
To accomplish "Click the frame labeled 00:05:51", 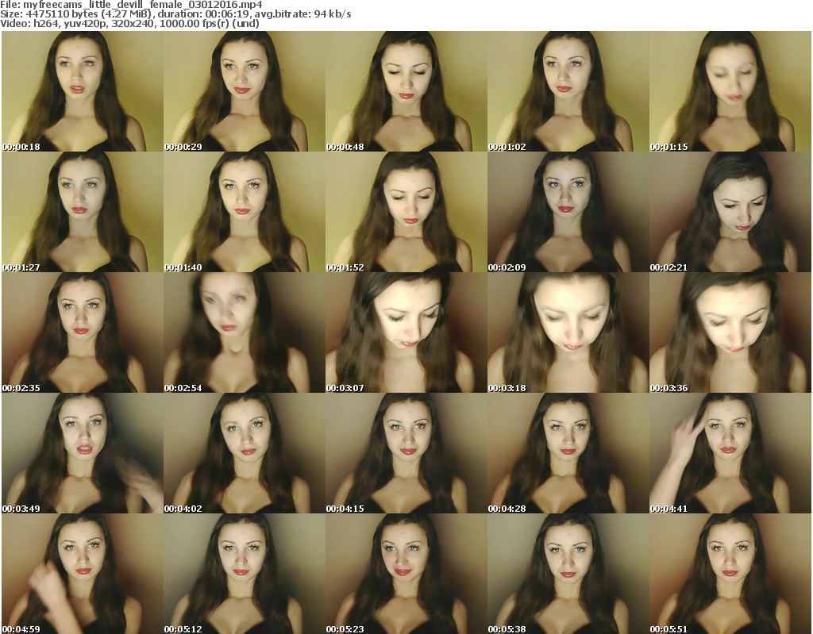I will tap(730, 574).
